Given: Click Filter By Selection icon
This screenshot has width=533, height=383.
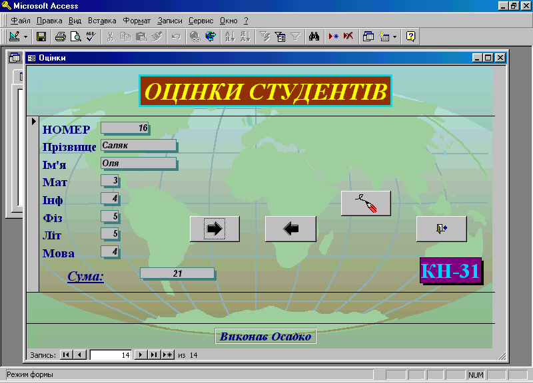Looking at the screenshot, I should 265,37.
